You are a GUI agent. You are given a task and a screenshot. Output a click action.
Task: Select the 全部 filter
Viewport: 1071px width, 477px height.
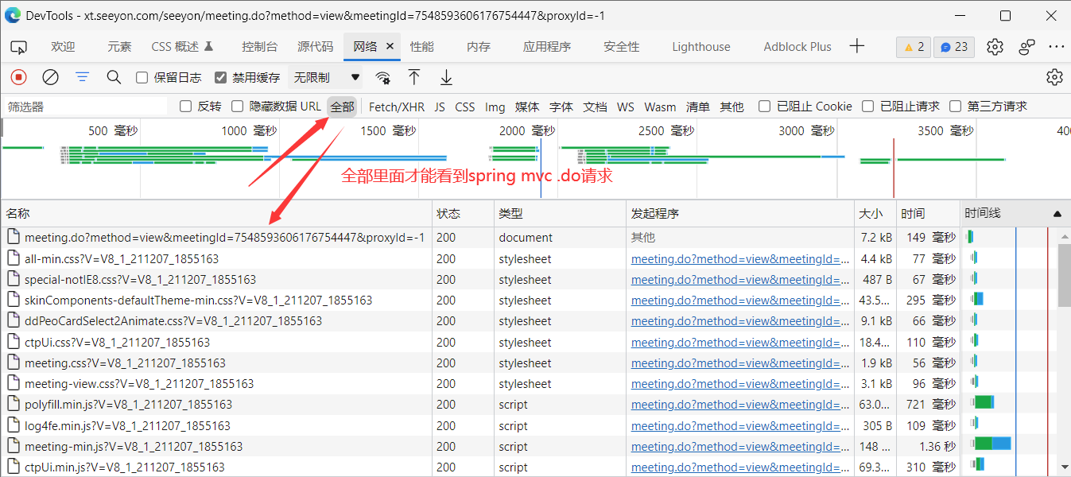coord(342,107)
